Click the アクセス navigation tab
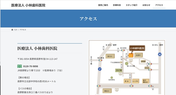 point(159,5)
